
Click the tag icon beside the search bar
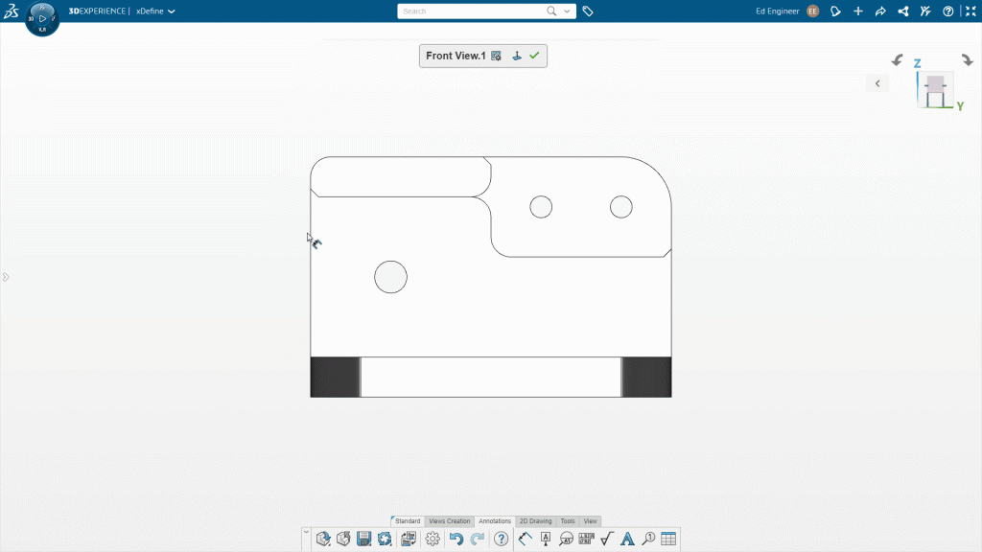[x=588, y=11]
